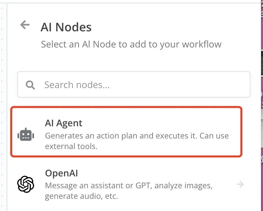The height and width of the screenshot is (211, 263).
Task: Click the OpenAI logo icon
Action: 26,184
